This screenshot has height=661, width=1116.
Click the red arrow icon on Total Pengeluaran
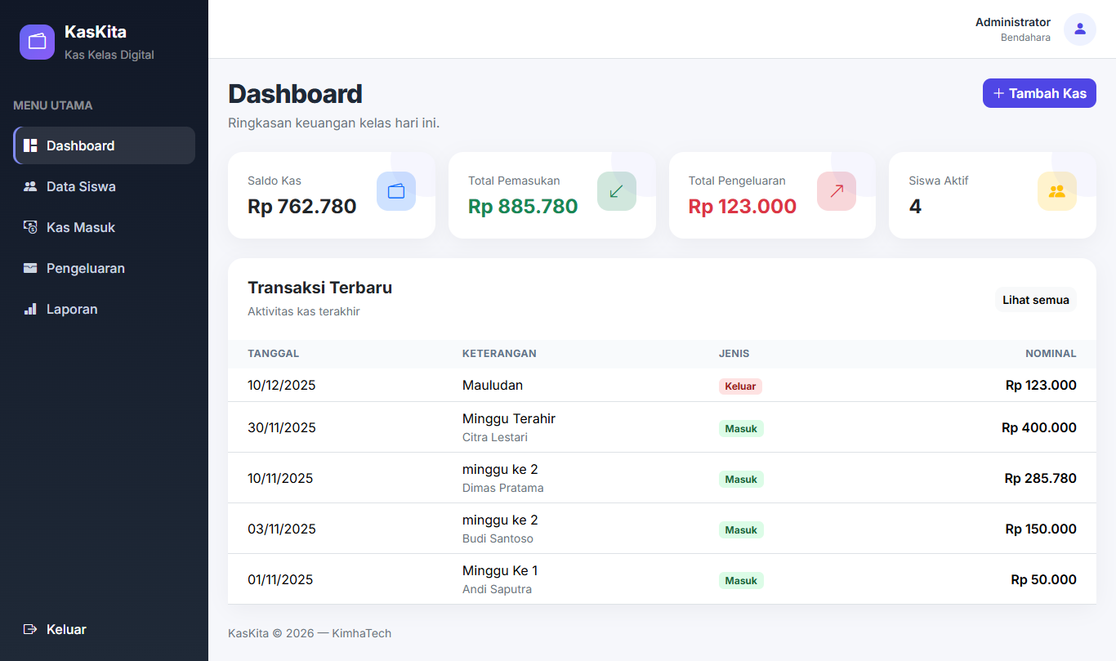(837, 191)
